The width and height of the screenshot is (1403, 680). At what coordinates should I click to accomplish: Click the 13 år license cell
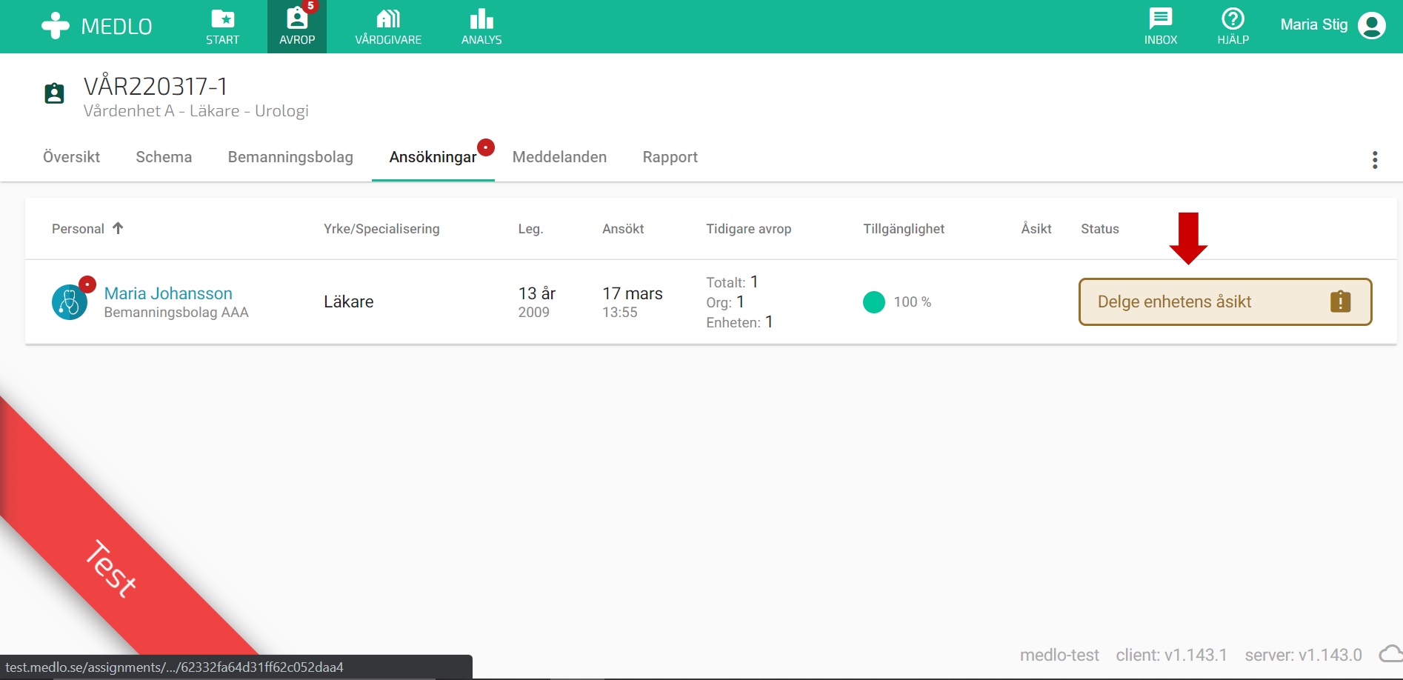537,293
